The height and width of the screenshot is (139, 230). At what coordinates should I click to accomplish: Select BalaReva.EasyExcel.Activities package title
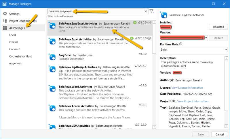tap(78, 23)
